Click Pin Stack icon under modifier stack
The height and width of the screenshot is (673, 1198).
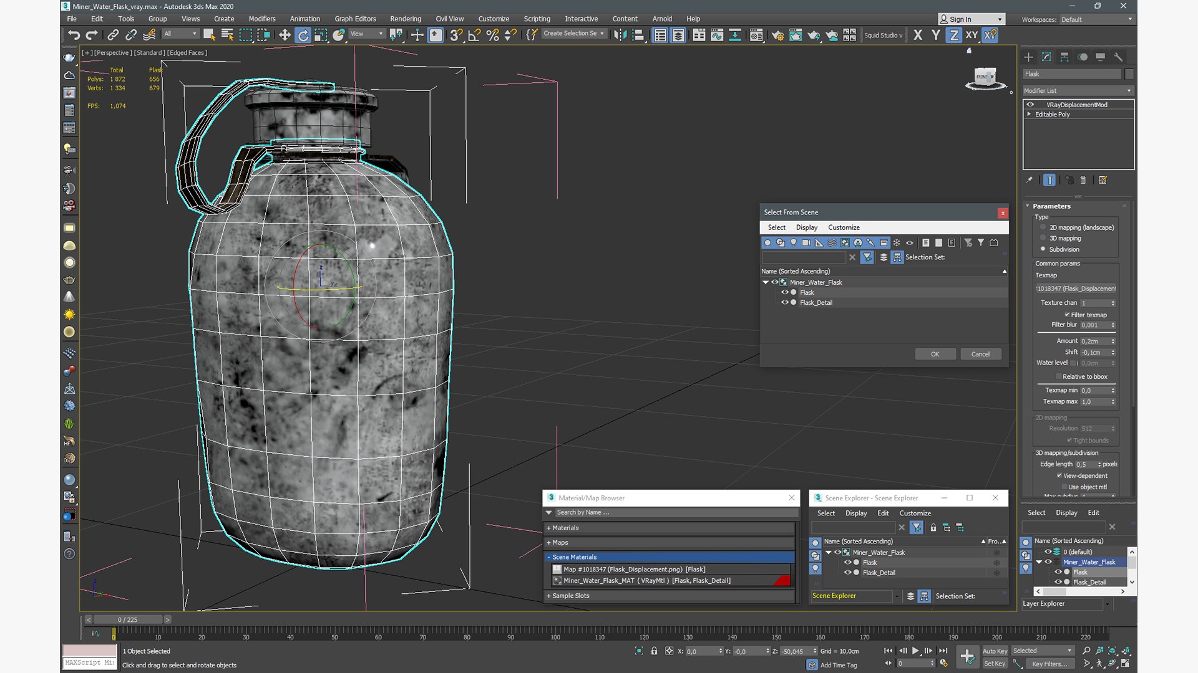coord(1030,180)
